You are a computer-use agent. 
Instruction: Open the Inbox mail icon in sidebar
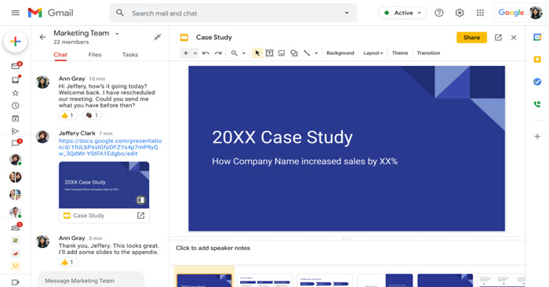tap(16, 66)
